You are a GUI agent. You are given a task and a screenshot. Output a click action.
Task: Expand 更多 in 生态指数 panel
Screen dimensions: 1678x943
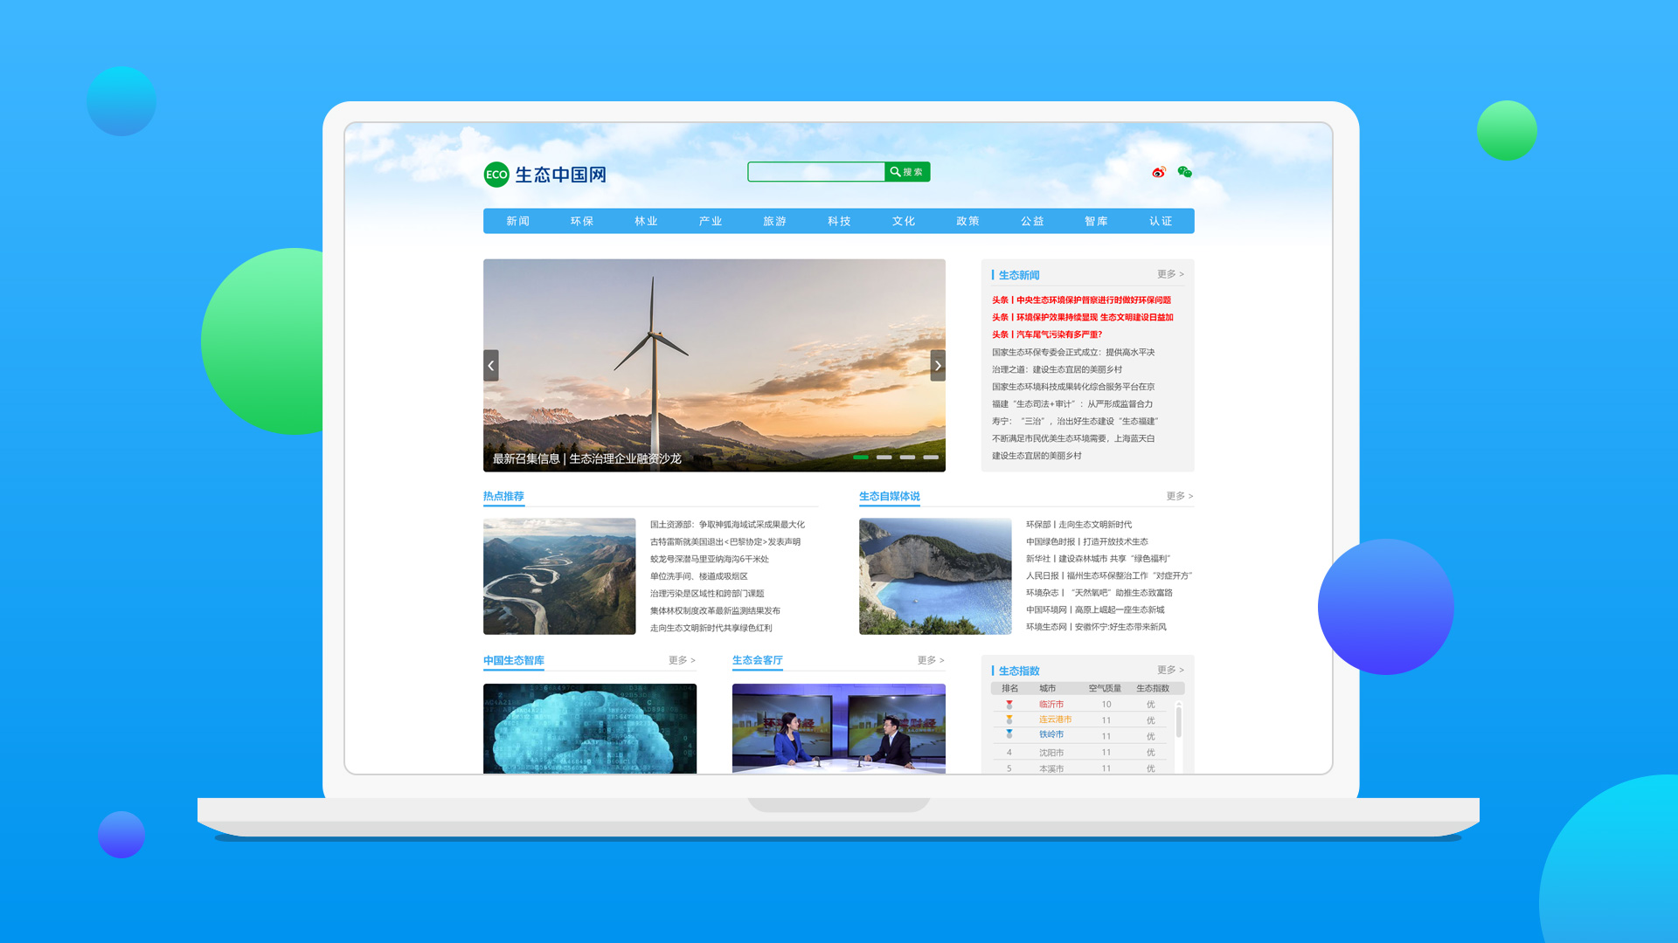[1171, 670]
